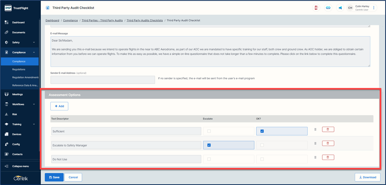Click the Training graduation cap icon
This screenshot has width=386, height=185.
(7, 124)
